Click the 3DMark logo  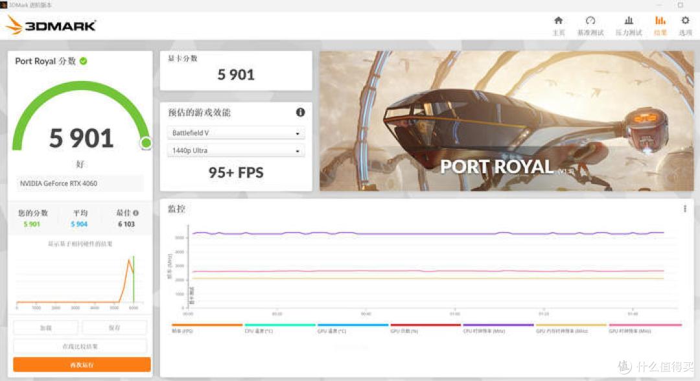coord(51,25)
